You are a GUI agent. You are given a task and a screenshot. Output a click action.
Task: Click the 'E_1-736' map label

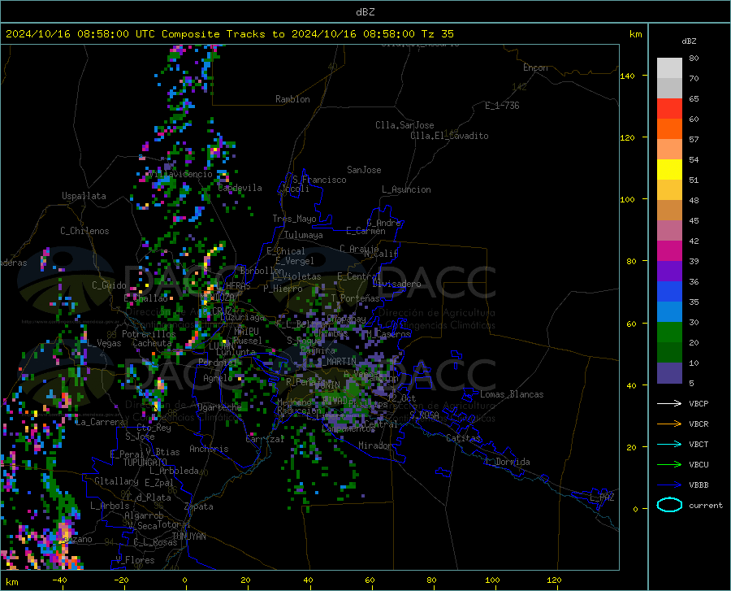(x=502, y=106)
